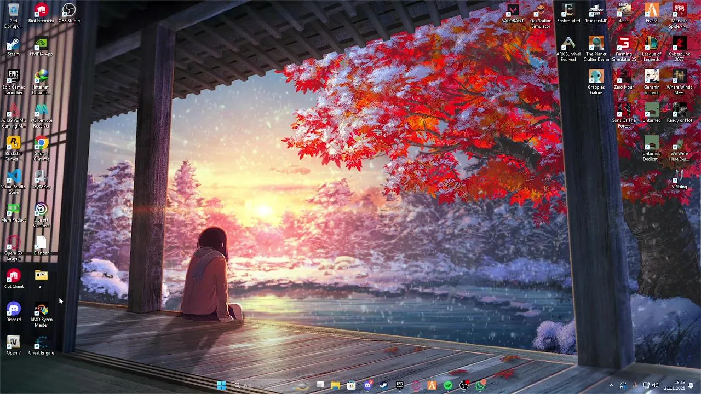This screenshot has width=701, height=394.
Task: Select the V Rising desktop shortcut
Action: click(x=679, y=179)
